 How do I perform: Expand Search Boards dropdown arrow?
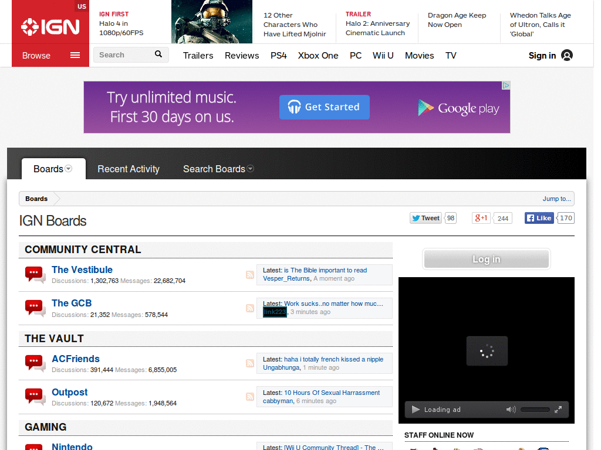(x=250, y=169)
